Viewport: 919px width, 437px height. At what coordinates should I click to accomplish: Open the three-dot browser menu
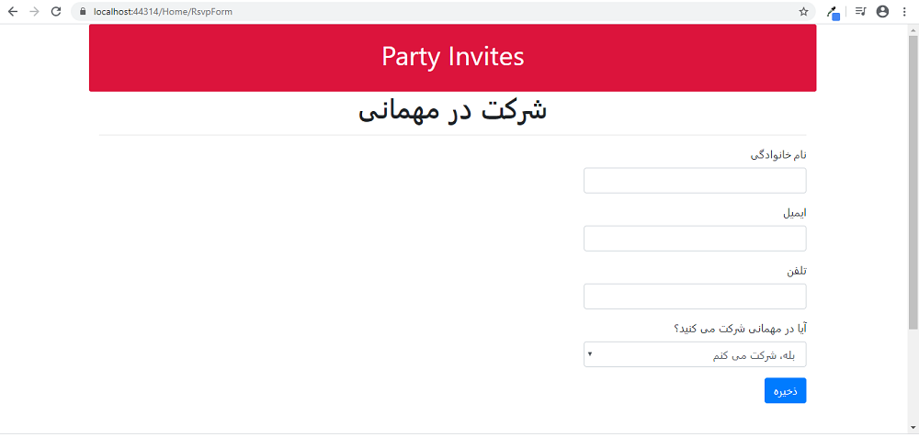pos(904,12)
